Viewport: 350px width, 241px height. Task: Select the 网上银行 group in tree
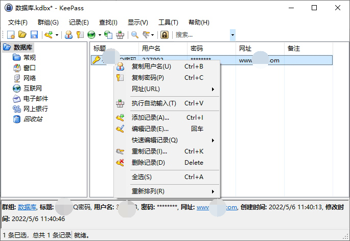(36, 108)
